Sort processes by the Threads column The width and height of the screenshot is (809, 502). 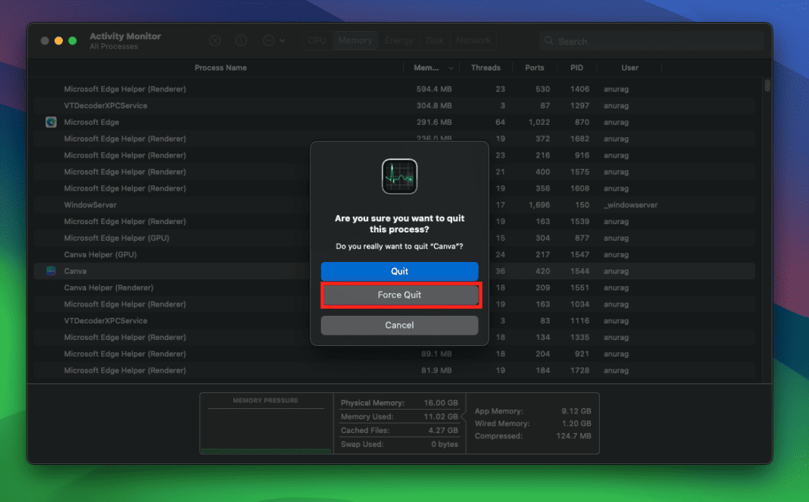click(x=486, y=67)
